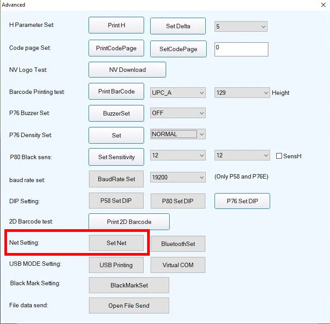Click the Print H button
The image size is (330, 324).
point(116,25)
